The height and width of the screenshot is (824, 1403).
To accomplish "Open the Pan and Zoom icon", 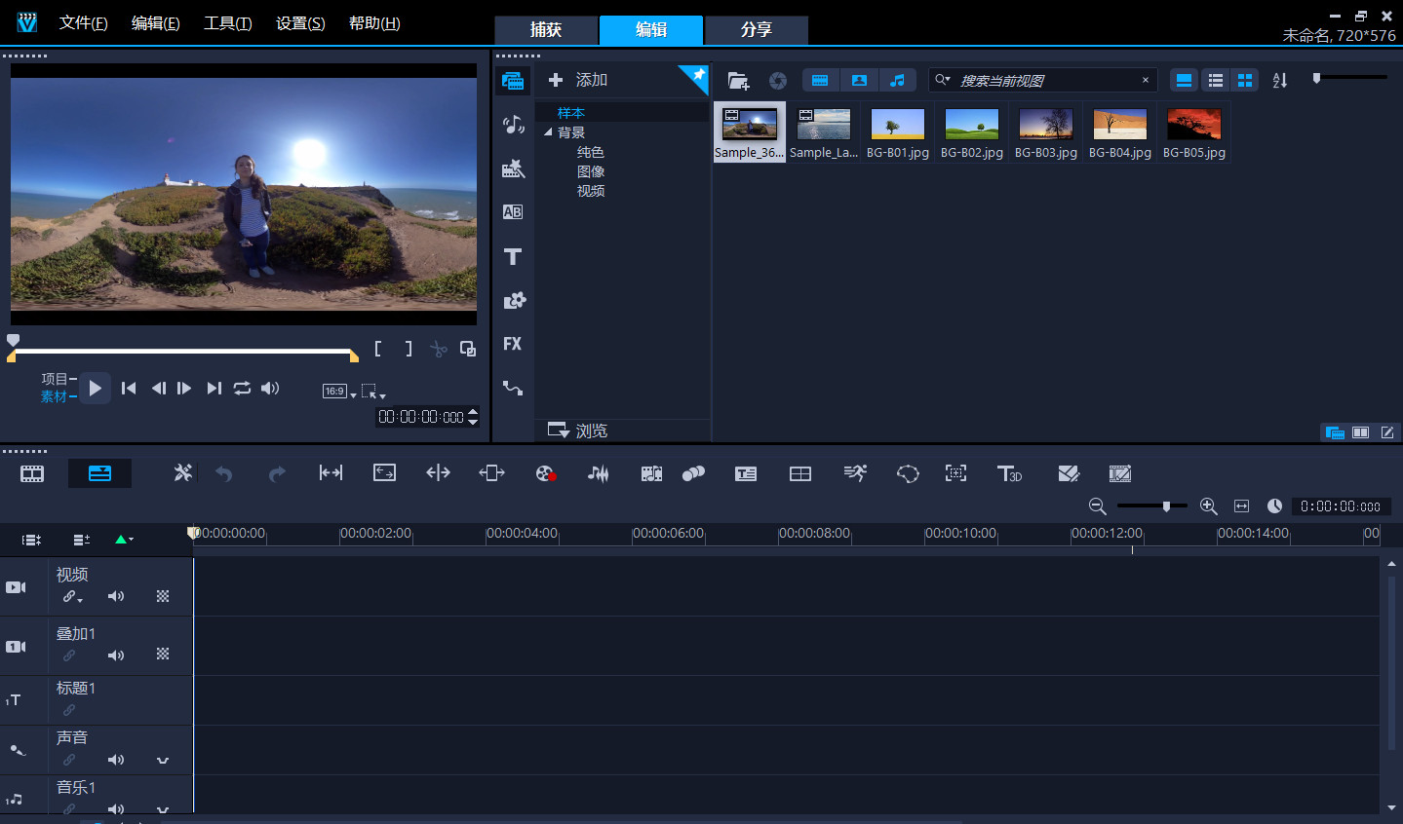I will [955, 473].
